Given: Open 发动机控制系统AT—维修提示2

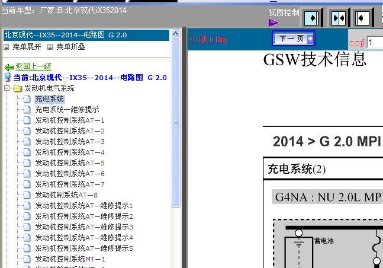Looking at the screenshot, I should [x=84, y=216].
